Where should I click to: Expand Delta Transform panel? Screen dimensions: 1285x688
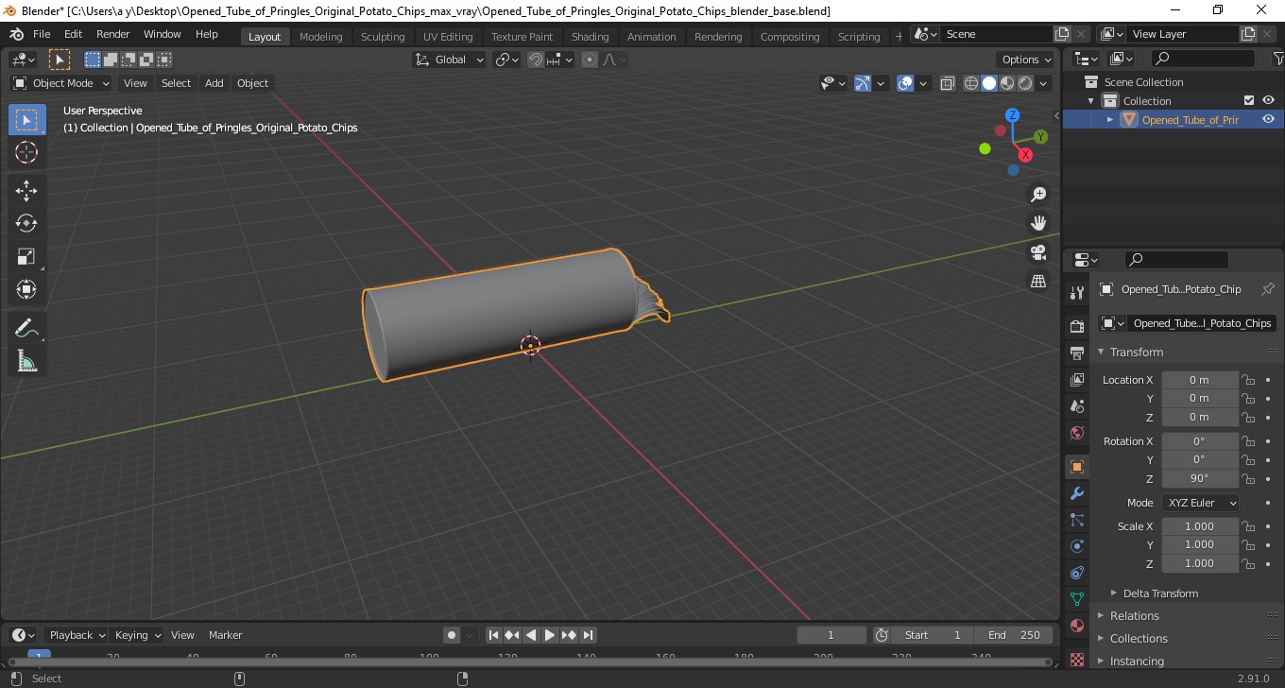(1160, 593)
